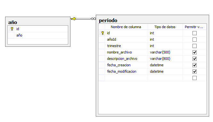Open the int data type cell of añoId
The width and height of the screenshot is (213, 122).
165,39
